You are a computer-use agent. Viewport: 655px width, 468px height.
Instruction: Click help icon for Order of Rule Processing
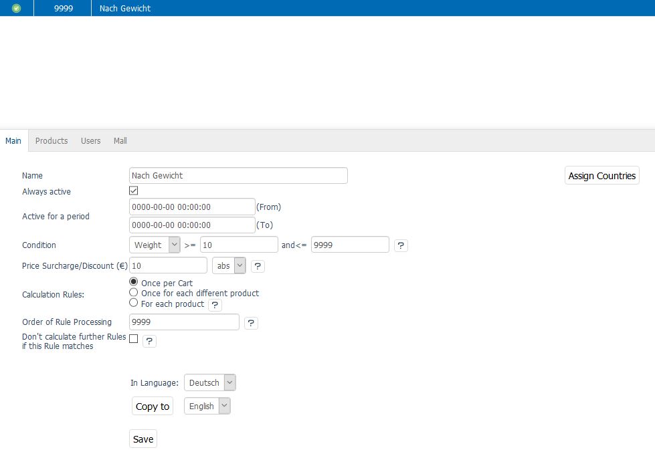251,323
